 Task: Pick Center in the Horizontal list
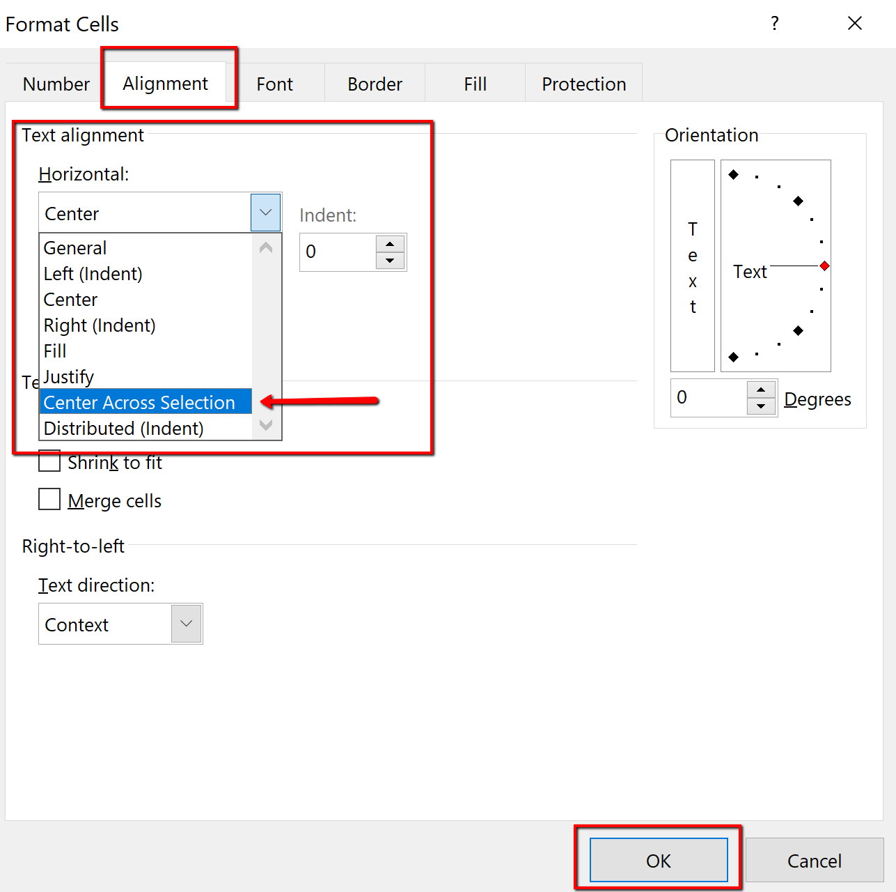(x=146, y=300)
